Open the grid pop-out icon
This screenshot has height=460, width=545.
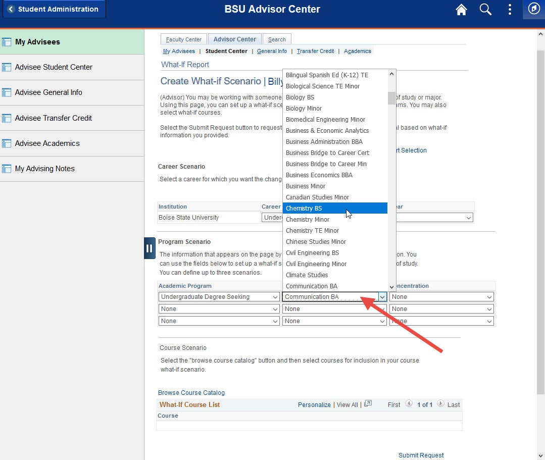(x=368, y=404)
